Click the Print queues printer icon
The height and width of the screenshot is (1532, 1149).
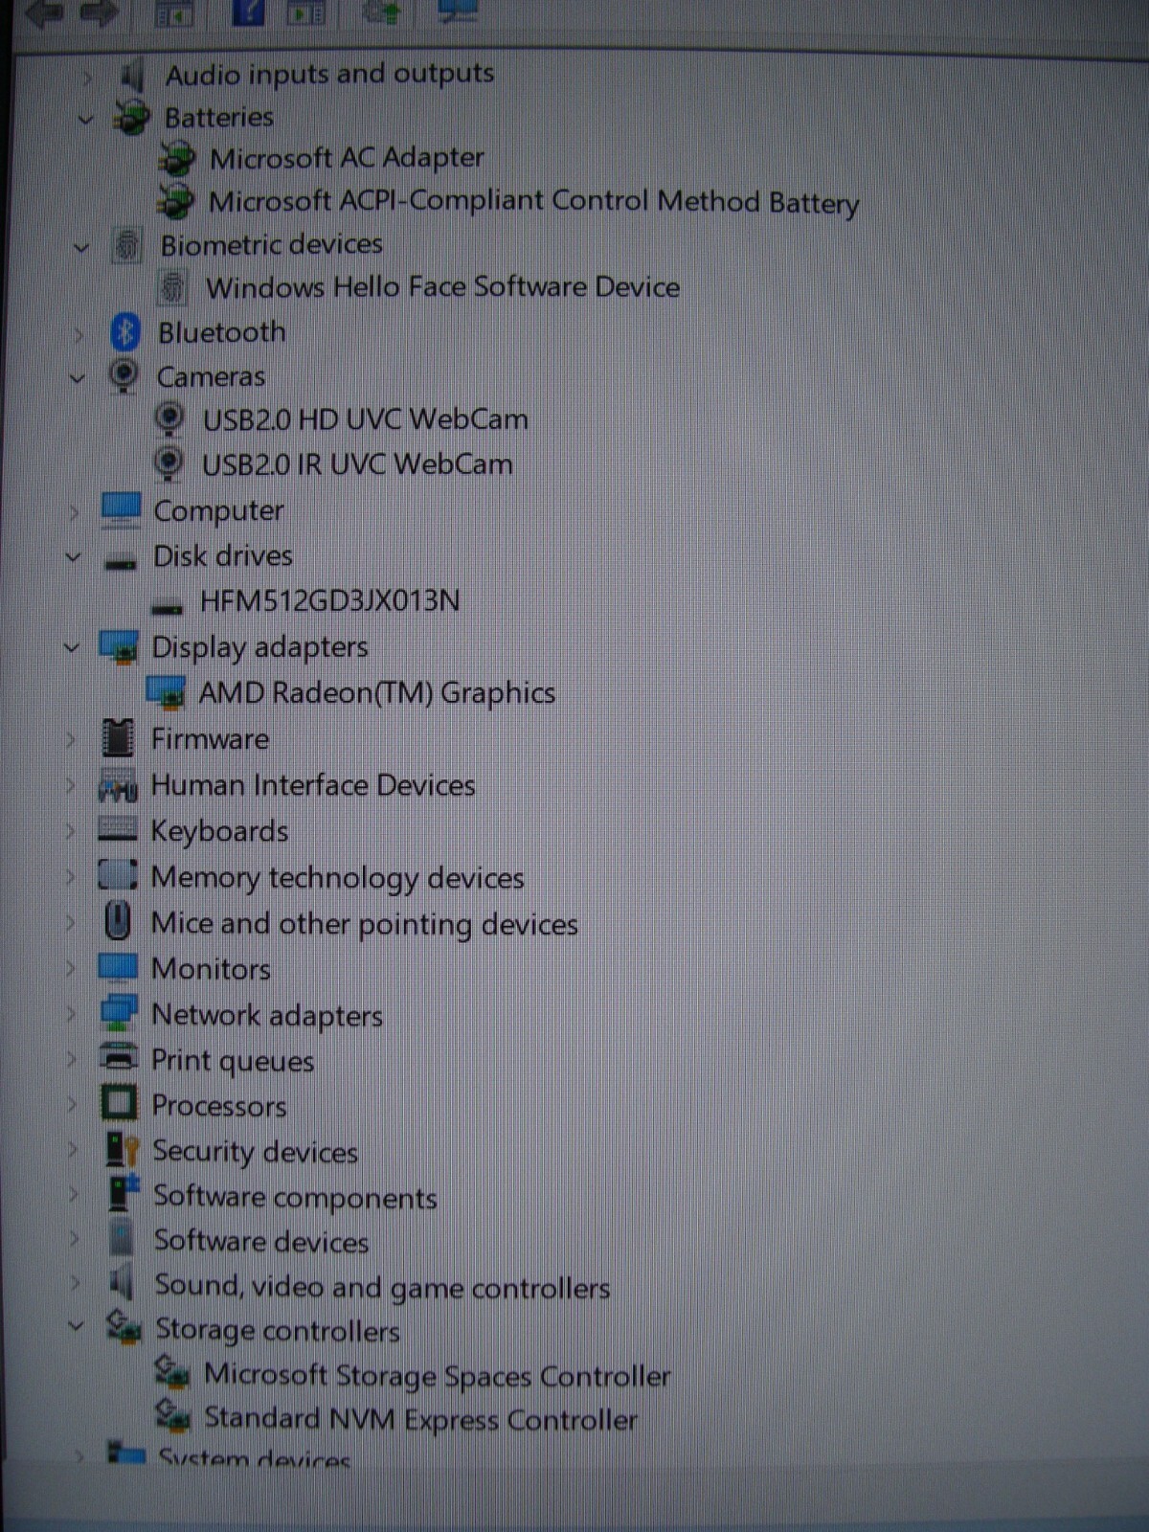tap(120, 1057)
